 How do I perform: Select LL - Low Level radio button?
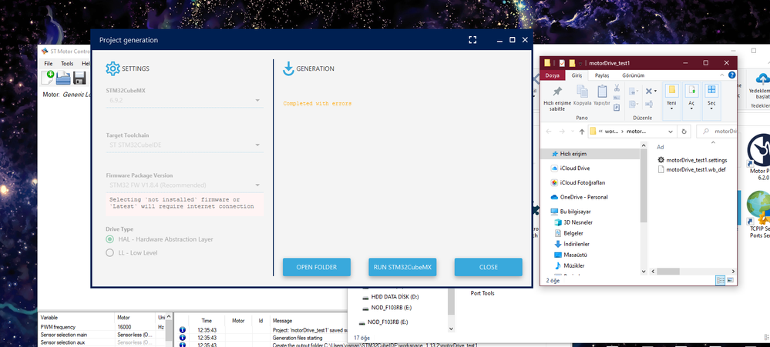(109, 253)
